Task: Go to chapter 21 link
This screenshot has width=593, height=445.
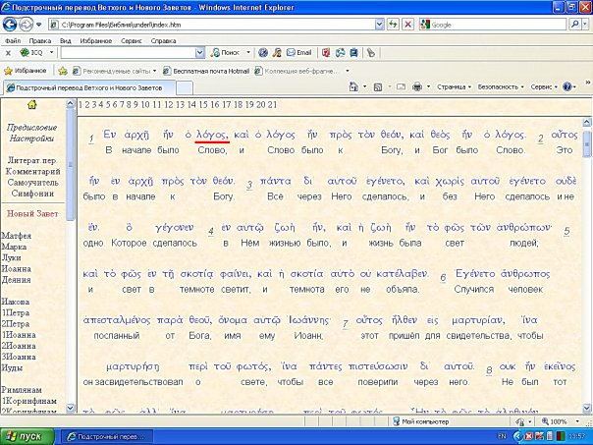Action: click(270, 104)
